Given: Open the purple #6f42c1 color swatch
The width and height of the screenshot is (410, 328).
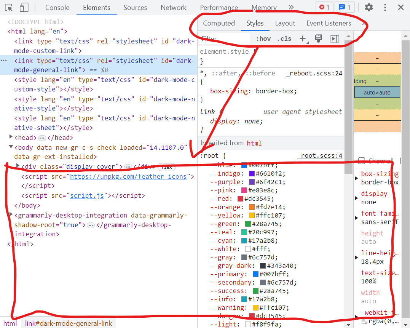Looking at the screenshot, I should click(x=252, y=182).
